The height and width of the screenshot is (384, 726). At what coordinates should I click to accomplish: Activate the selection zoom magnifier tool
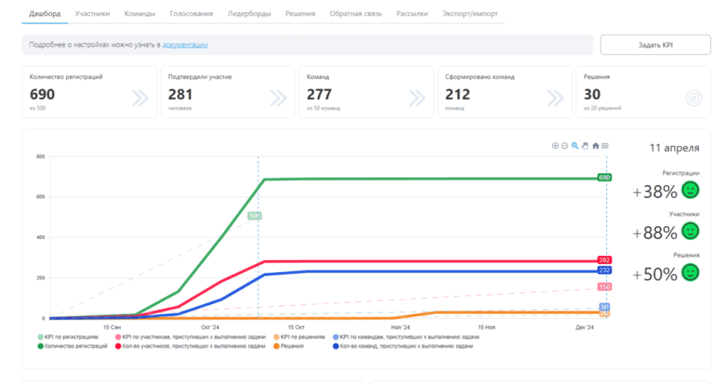click(575, 146)
